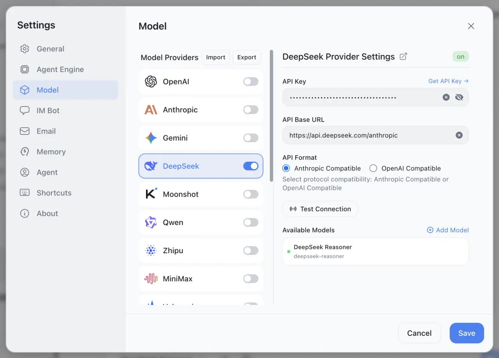Click the Agent Engine chip icon
Image resolution: width=499 pixels, height=358 pixels.
(24, 69)
